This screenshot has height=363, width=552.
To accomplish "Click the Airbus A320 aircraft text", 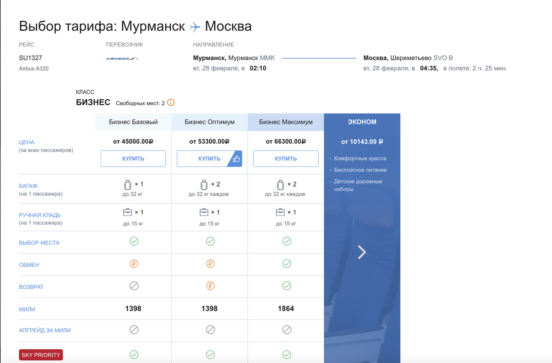I will 34,68.
